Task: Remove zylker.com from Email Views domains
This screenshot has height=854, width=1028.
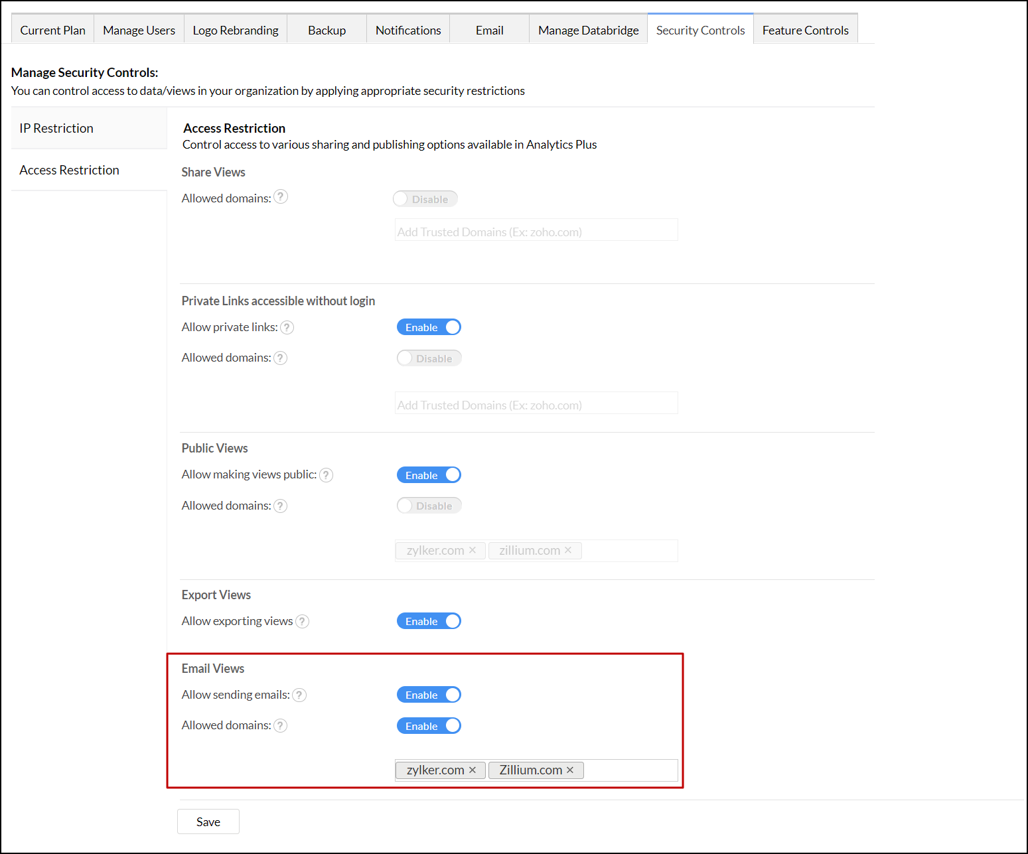Action: 473,770
